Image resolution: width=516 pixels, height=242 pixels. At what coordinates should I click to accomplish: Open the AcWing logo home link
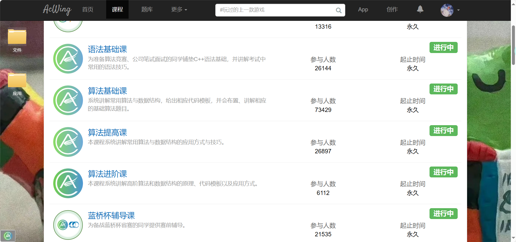(x=57, y=10)
